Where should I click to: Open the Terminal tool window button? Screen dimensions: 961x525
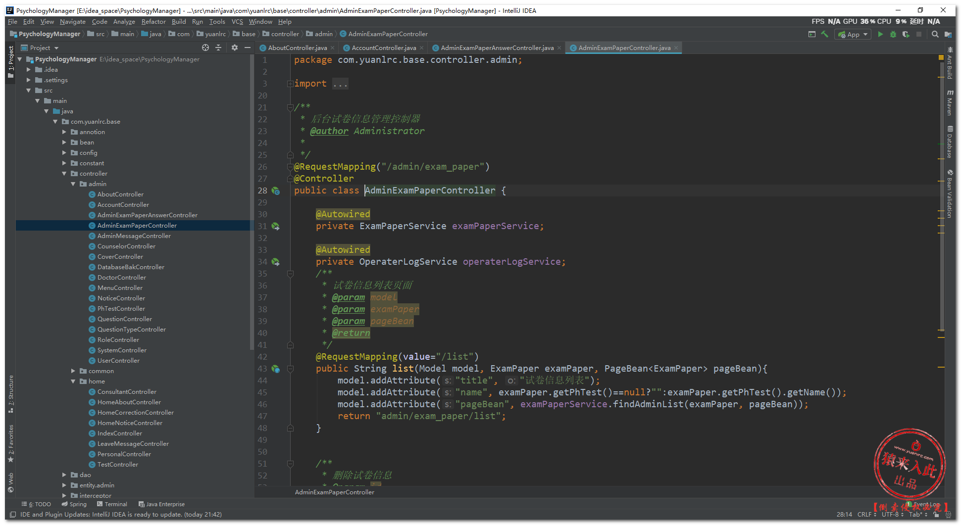coord(112,504)
